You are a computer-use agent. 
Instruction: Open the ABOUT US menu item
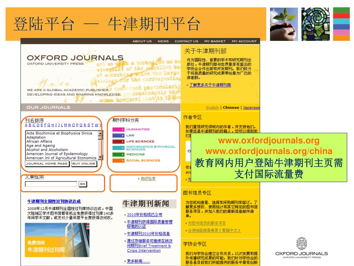click(x=142, y=41)
